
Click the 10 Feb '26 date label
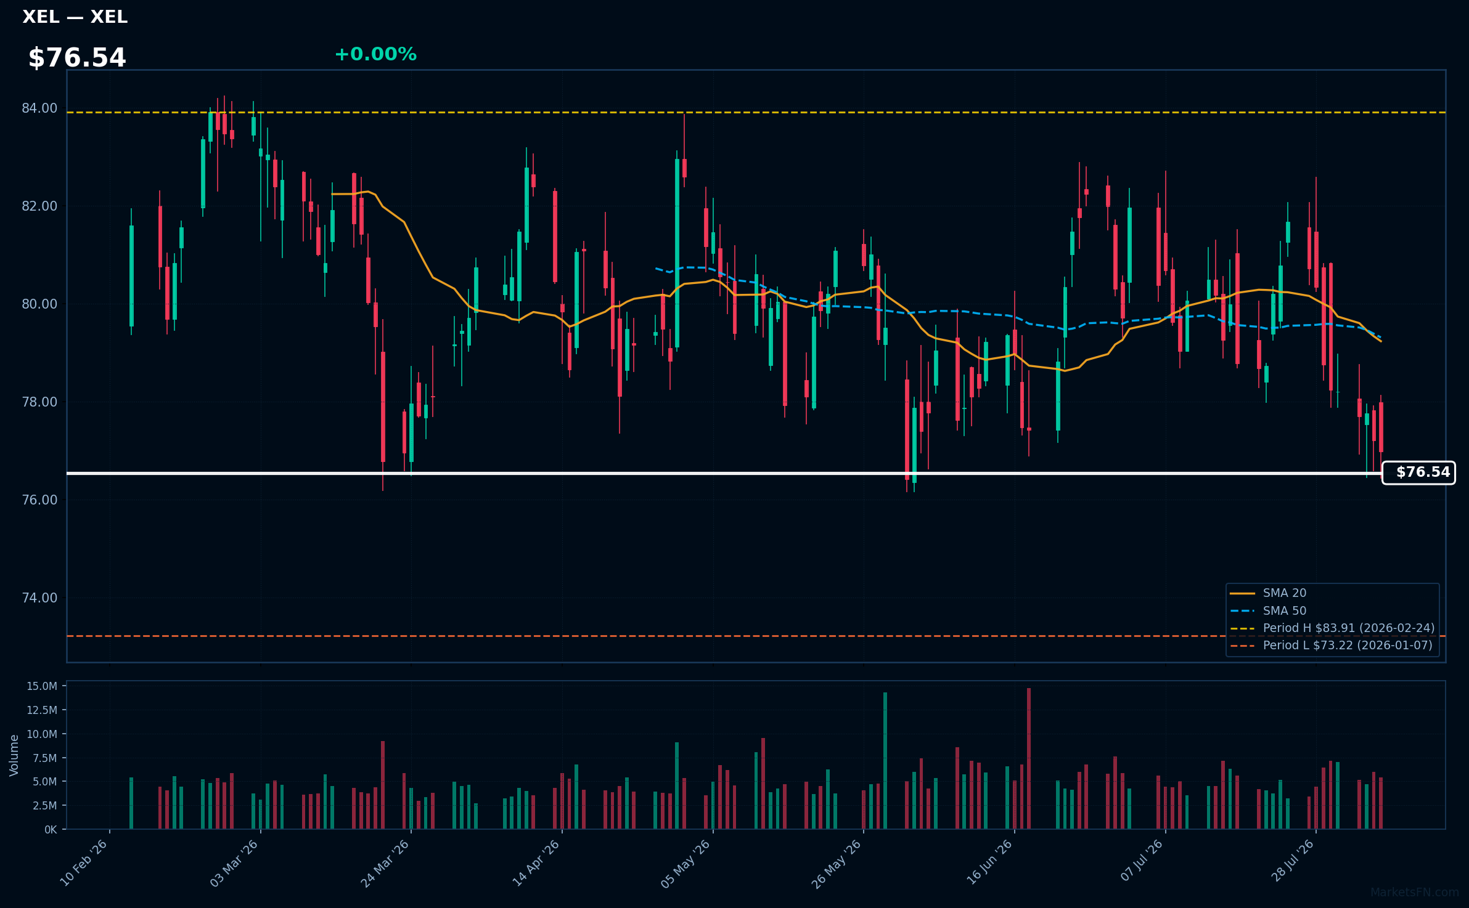pyautogui.click(x=84, y=862)
